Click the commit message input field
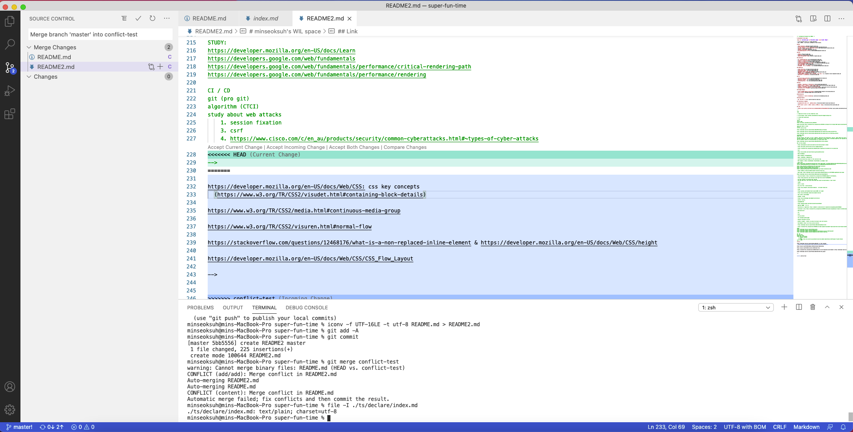The image size is (853, 432). pyautogui.click(x=100, y=34)
